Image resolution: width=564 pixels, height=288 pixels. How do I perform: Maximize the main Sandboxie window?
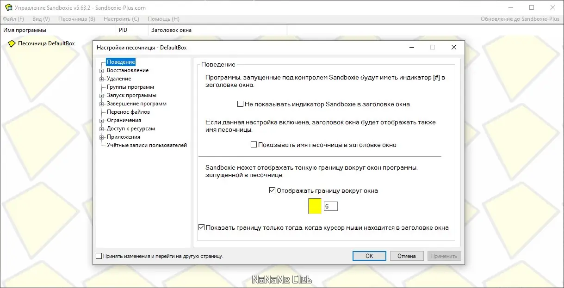point(532,7)
